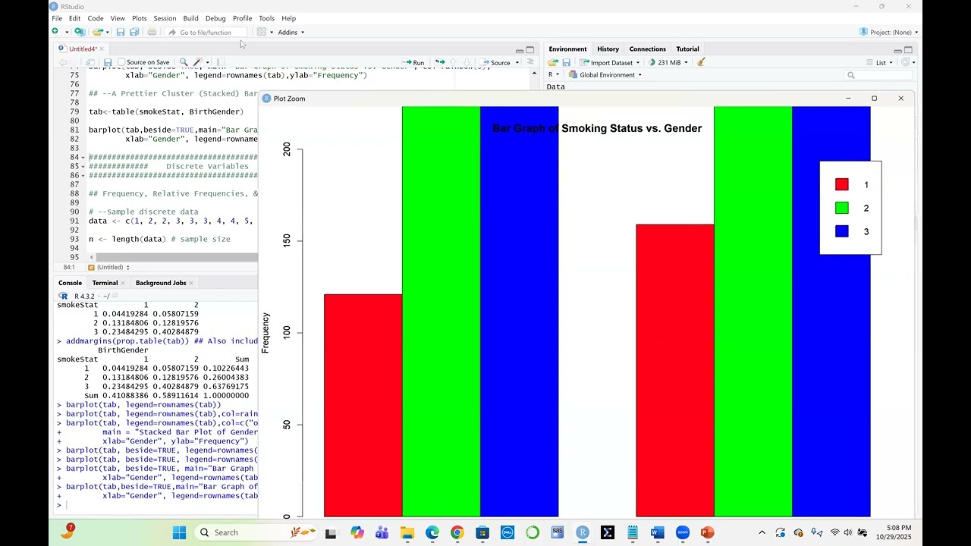Clear objects with the broom icon
The width and height of the screenshot is (971, 546).
coord(701,62)
